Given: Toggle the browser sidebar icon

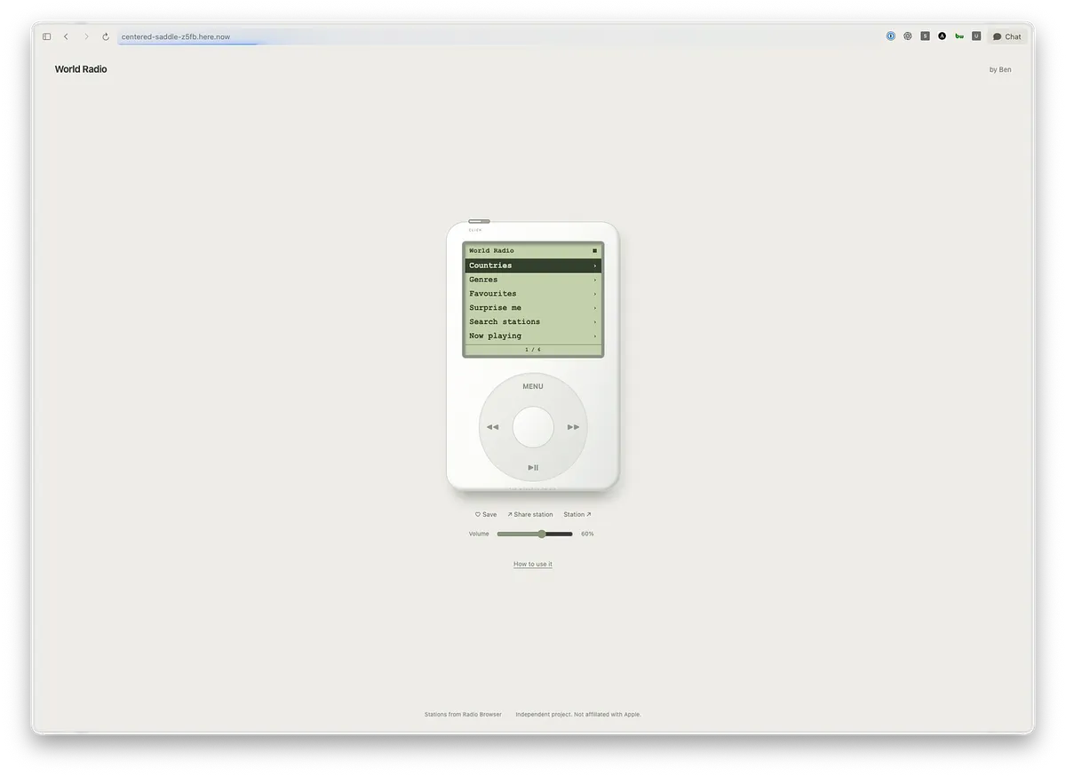Looking at the screenshot, I should pyautogui.click(x=47, y=36).
